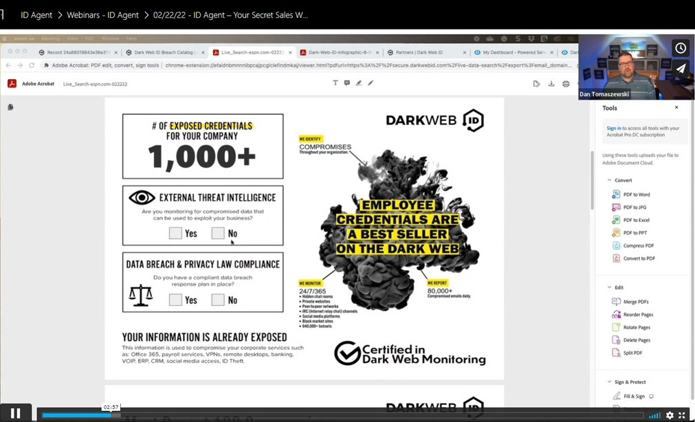Open the video player settings gear
Viewport: 695px width, 422px height.
[670, 415]
